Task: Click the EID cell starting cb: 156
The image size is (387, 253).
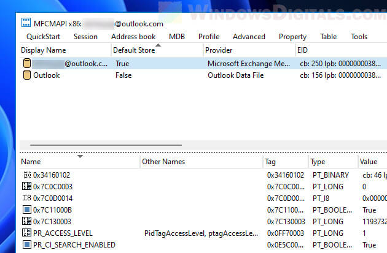Action: click(x=340, y=75)
